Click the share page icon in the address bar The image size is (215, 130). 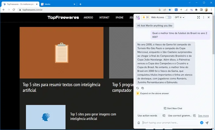(164, 10)
